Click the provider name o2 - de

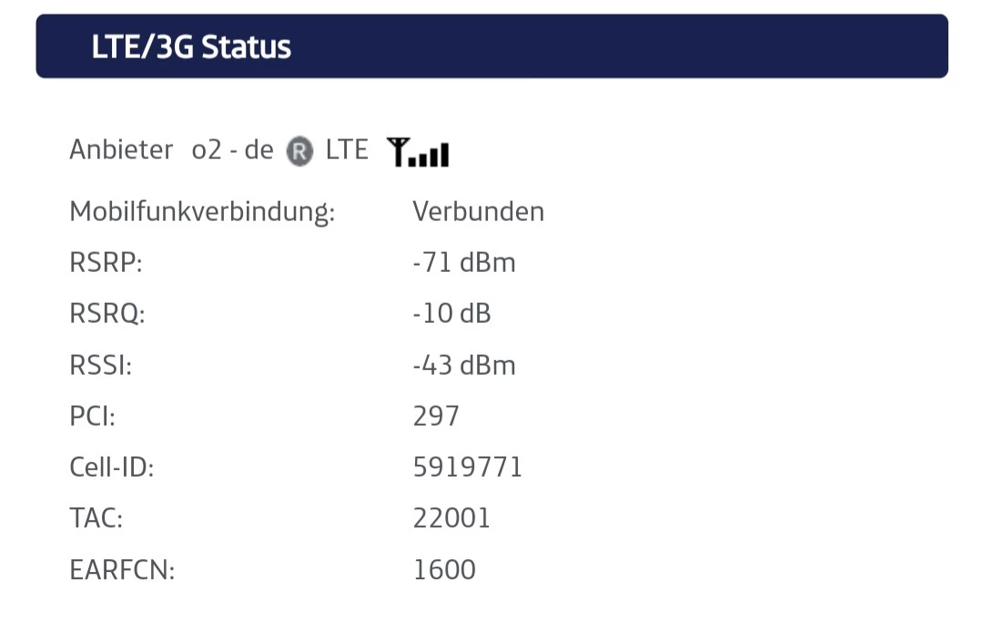(x=233, y=150)
